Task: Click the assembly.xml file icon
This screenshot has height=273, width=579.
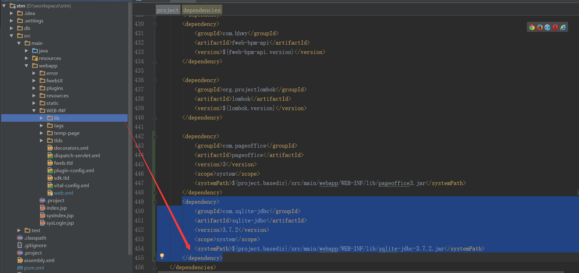Action: click(20, 260)
